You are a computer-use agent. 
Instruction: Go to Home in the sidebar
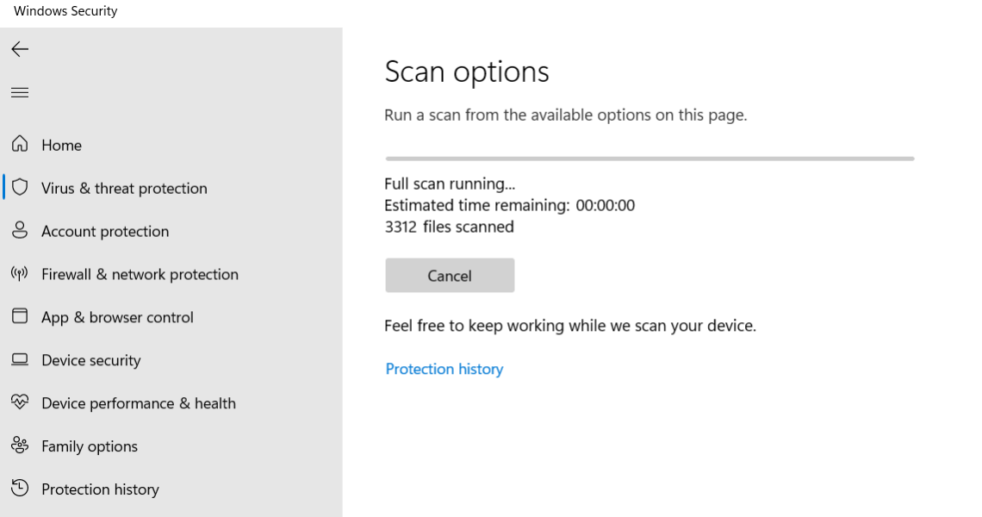[62, 145]
